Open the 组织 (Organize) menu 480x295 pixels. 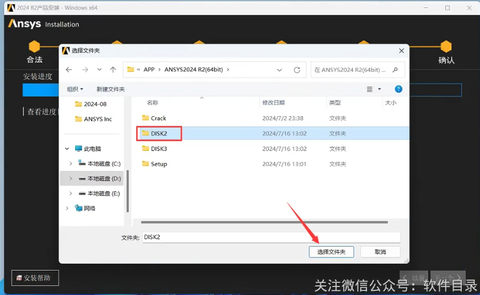(75, 89)
